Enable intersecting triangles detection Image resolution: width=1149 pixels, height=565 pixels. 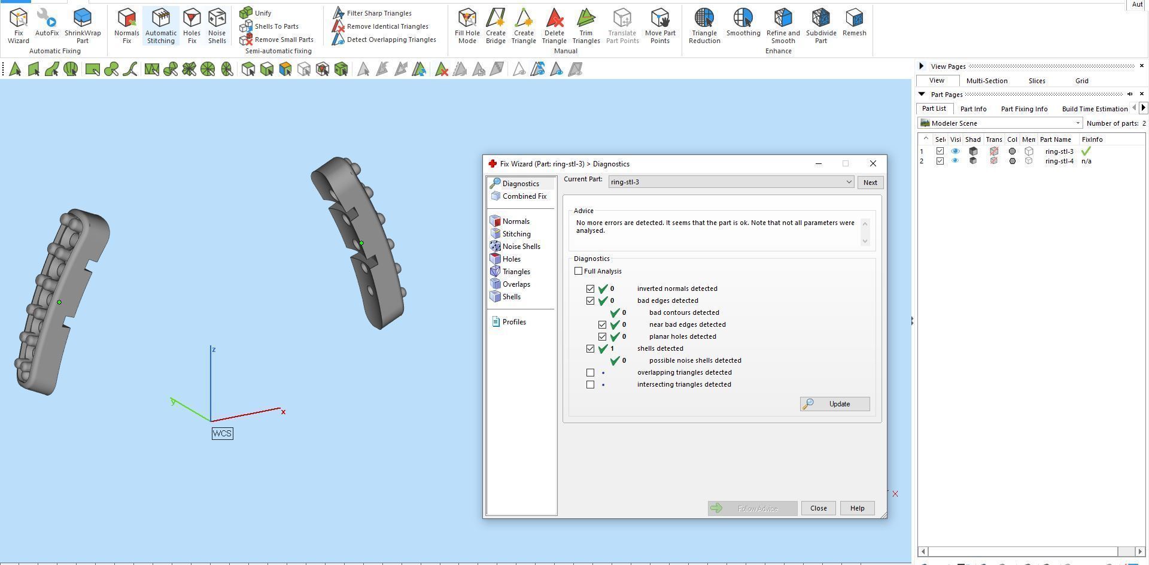point(591,384)
